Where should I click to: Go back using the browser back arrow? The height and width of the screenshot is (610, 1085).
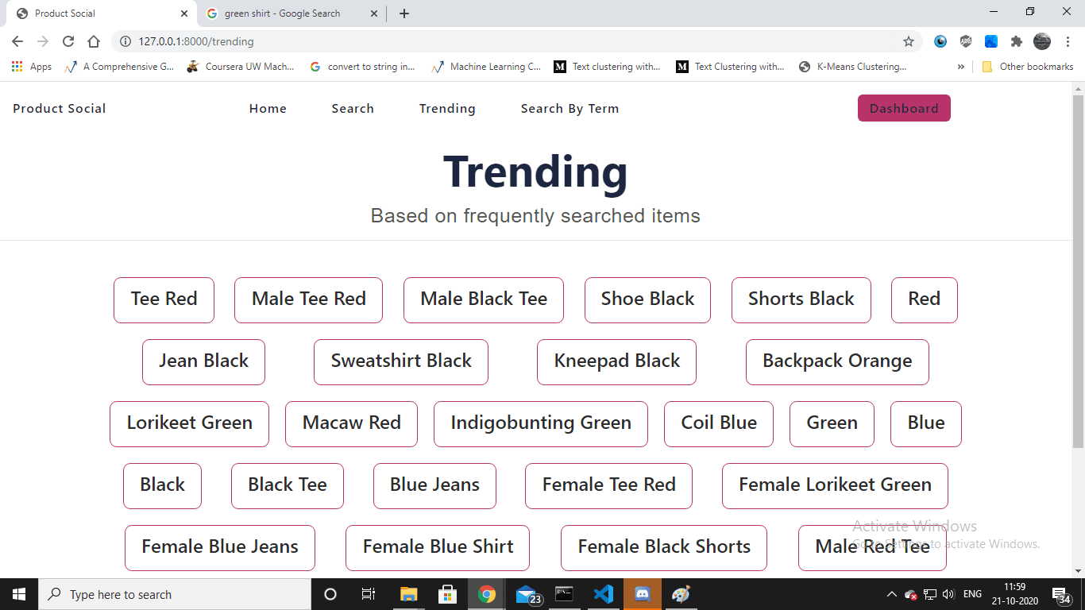pos(17,41)
